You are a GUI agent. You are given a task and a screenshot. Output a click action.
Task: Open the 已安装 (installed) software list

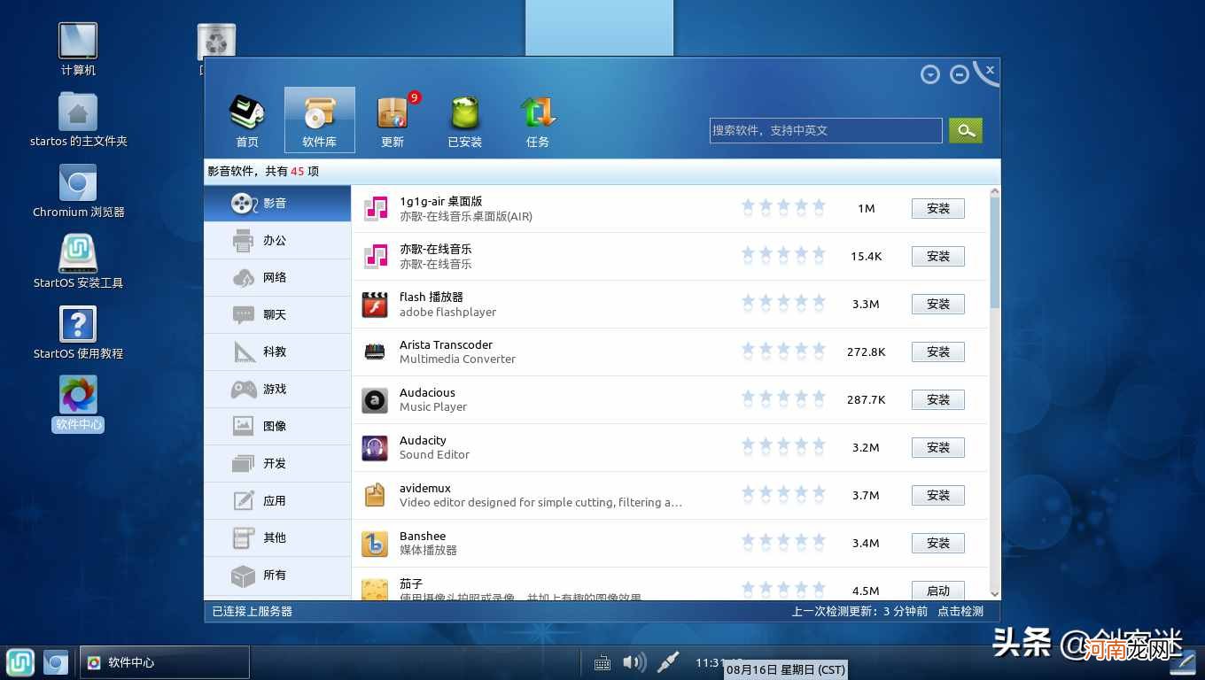pos(464,120)
